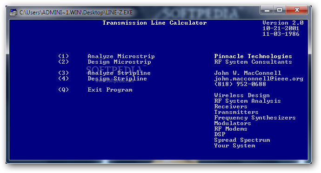Click the Receivers line

(231, 106)
